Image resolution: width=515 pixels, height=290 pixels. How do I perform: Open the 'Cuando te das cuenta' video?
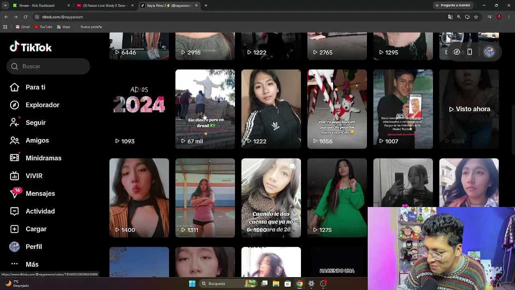(271, 198)
